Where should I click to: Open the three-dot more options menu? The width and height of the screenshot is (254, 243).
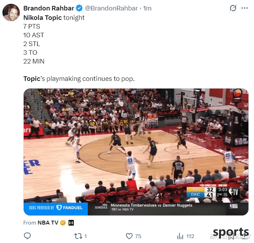(245, 8)
